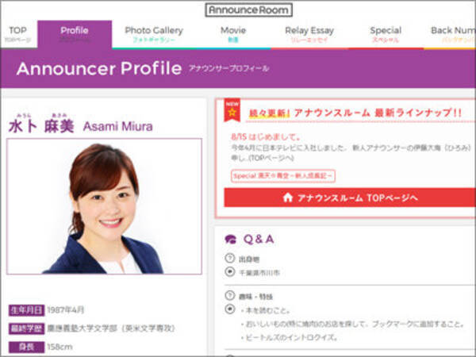Click the Announcer Profile heading

99,68
